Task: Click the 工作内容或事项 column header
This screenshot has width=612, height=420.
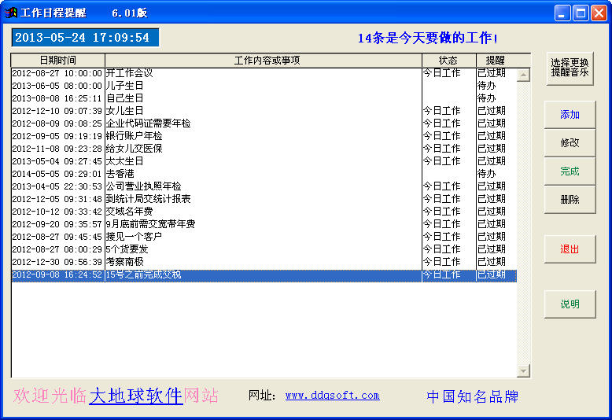Action: [264, 61]
